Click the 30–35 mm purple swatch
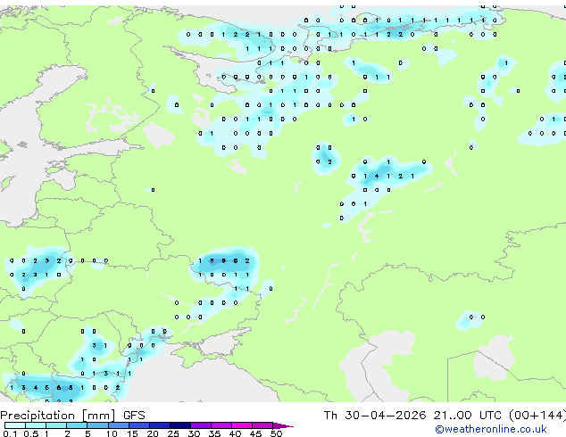Screen dimensions: 566x437 pos(200,425)
